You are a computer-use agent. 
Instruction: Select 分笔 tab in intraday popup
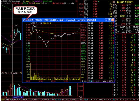pyautogui.click(x=91, y=81)
